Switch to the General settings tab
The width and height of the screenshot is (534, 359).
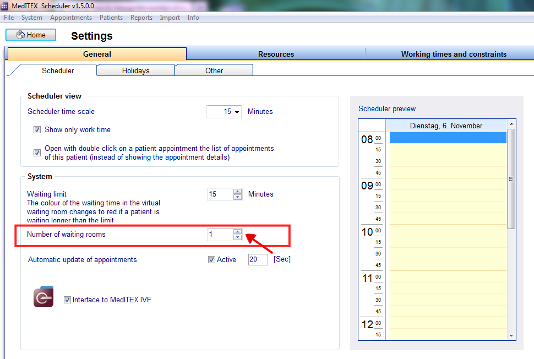97,54
